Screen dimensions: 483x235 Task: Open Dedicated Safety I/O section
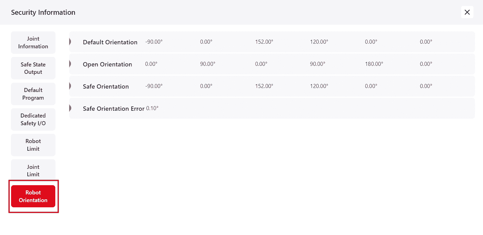33,119
